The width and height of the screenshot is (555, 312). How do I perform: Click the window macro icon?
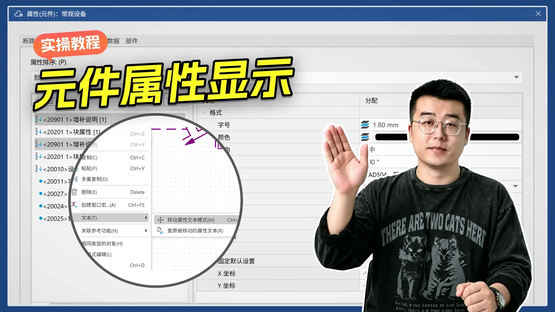[x=74, y=205]
